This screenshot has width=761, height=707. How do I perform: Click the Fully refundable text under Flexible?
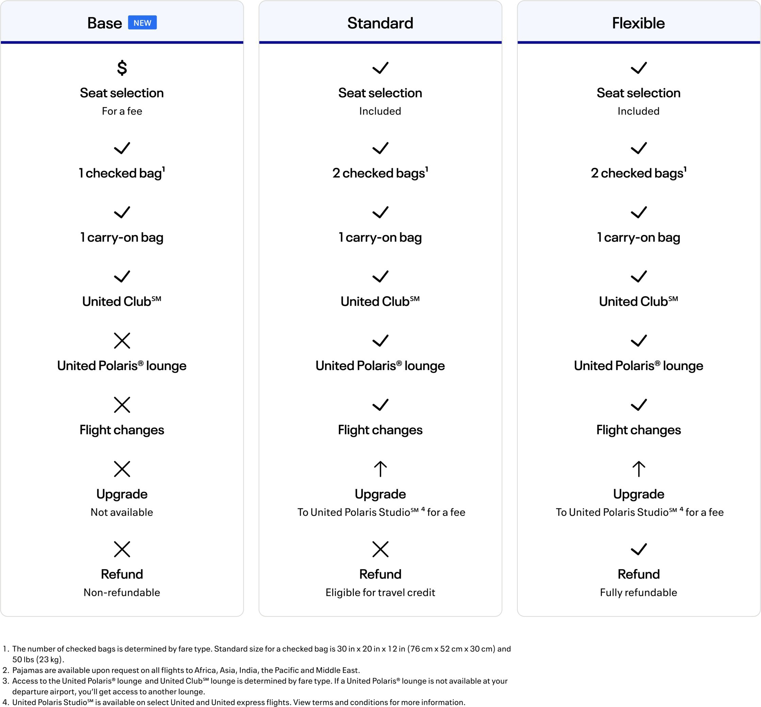(x=638, y=592)
